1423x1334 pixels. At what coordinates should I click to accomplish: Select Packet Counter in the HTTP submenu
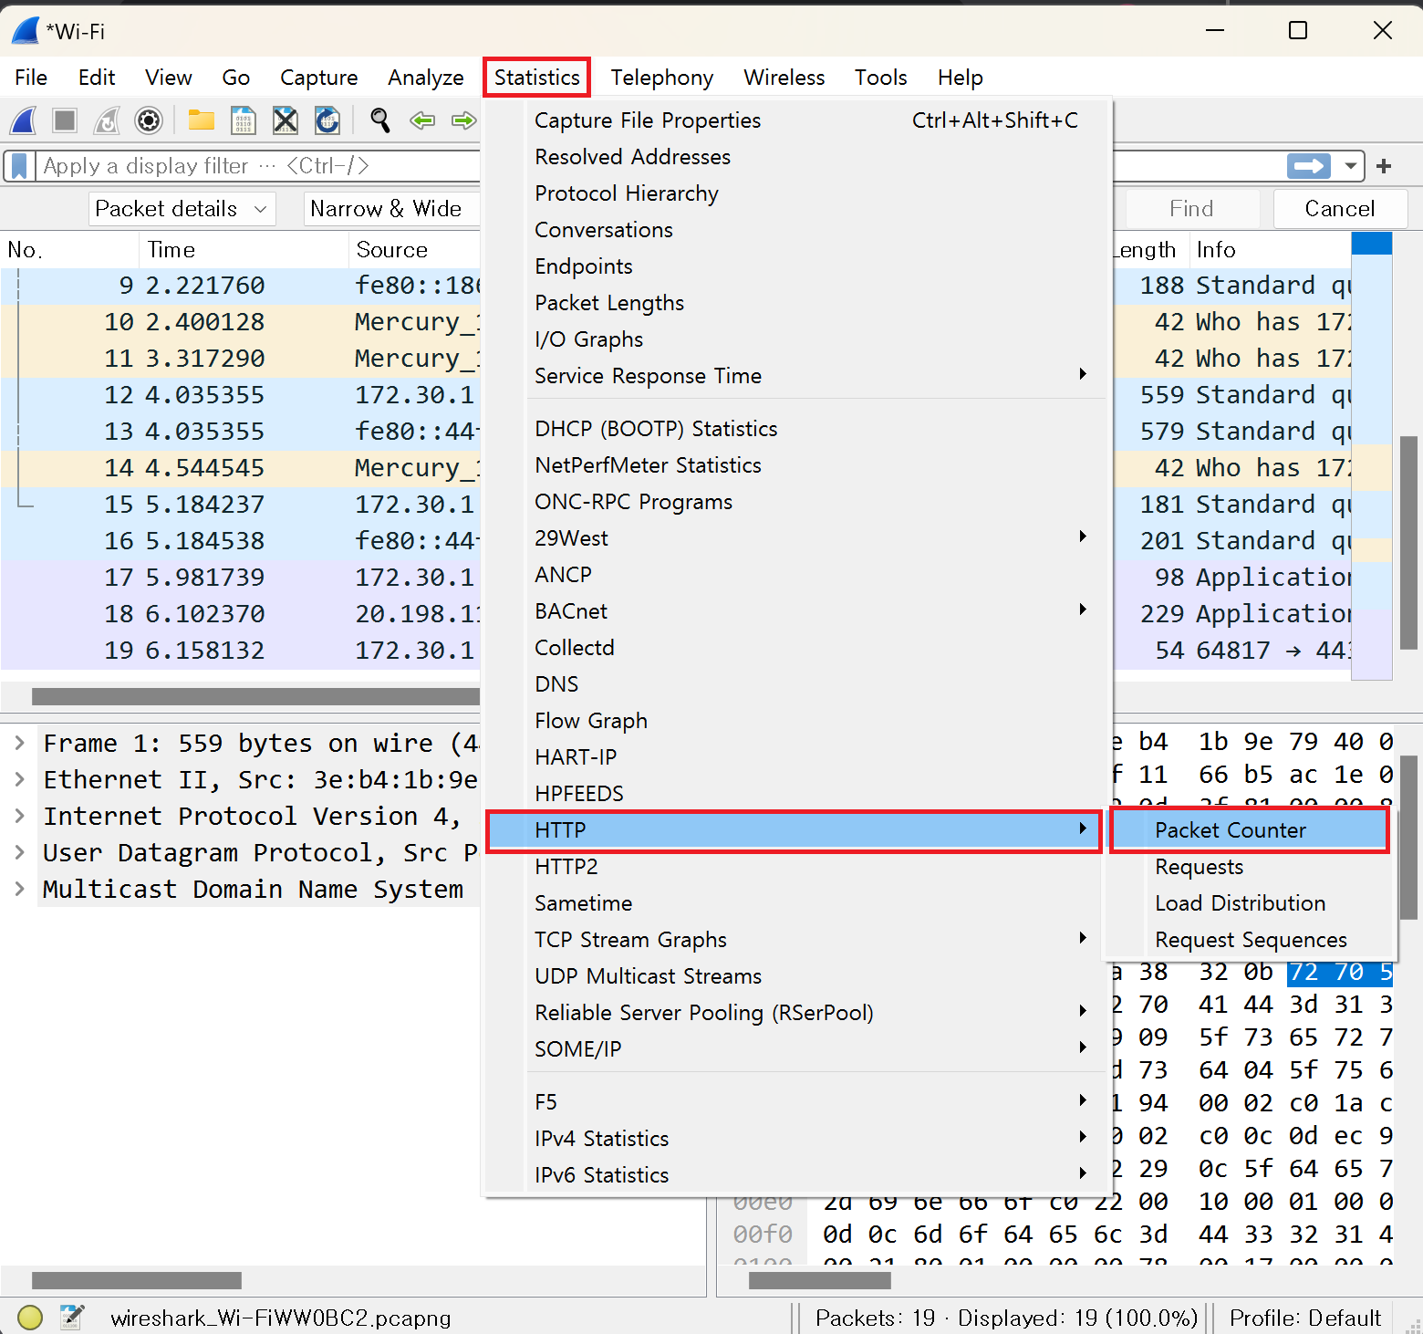click(1249, 830)
